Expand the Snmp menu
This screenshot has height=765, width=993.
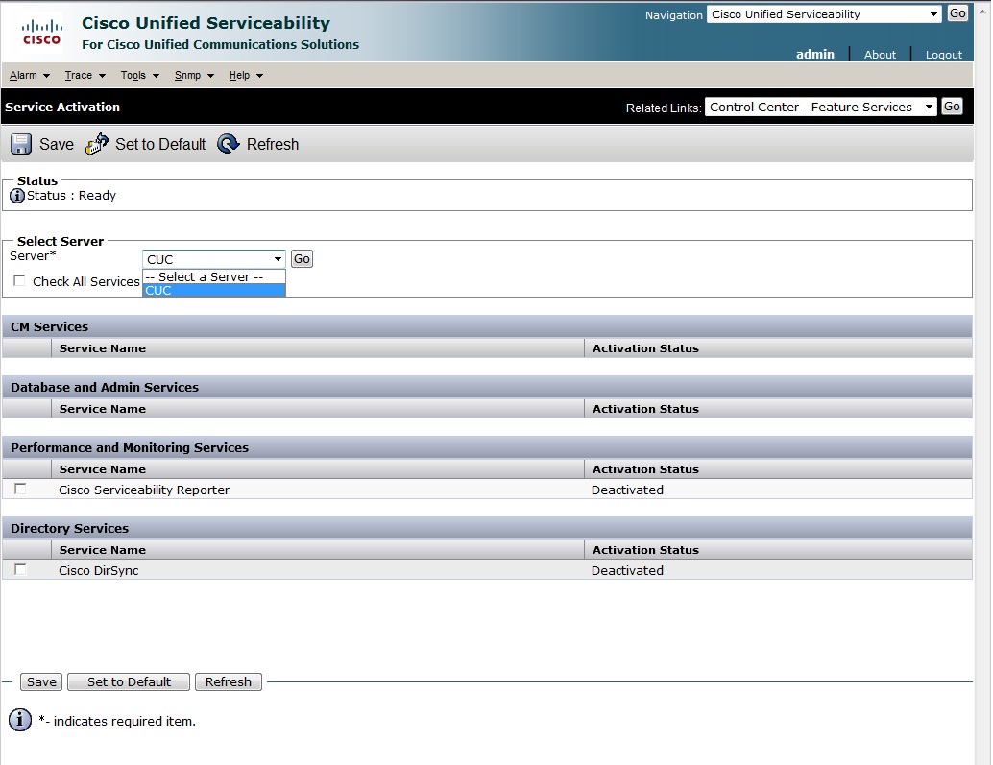[193, 75]
